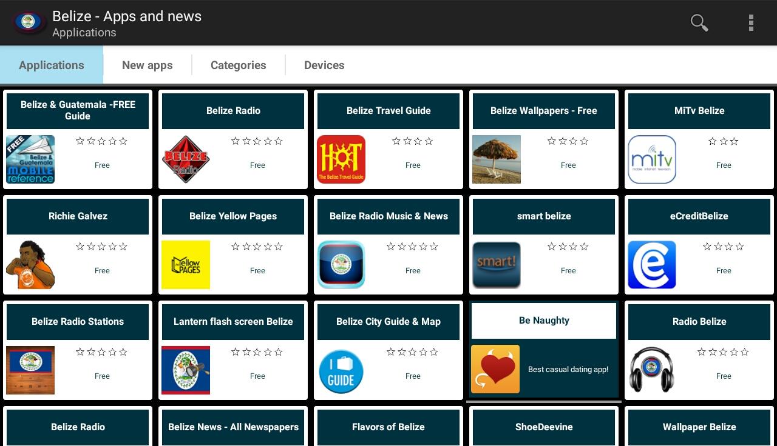
Task: Open the MiTv logo icon
Action: coord(652,159)
